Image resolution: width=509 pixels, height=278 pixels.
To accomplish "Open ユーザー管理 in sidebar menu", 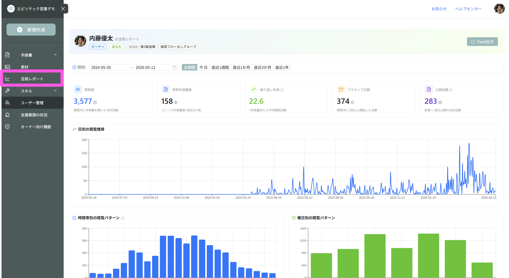I will tap(32, 103).
